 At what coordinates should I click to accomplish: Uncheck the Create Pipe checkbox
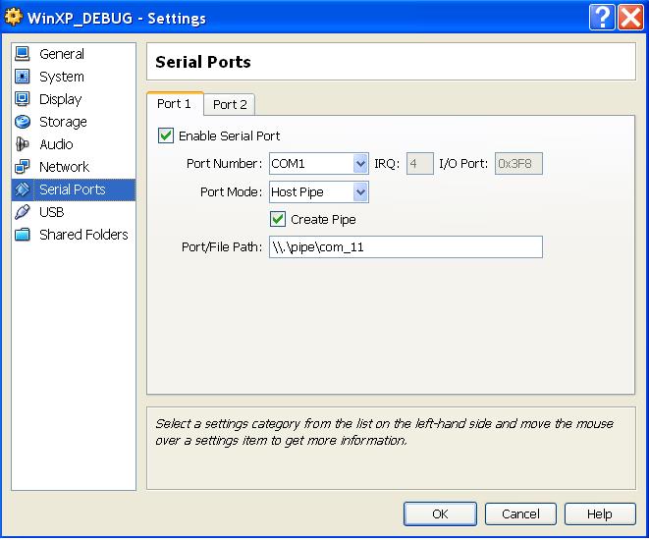278,219
